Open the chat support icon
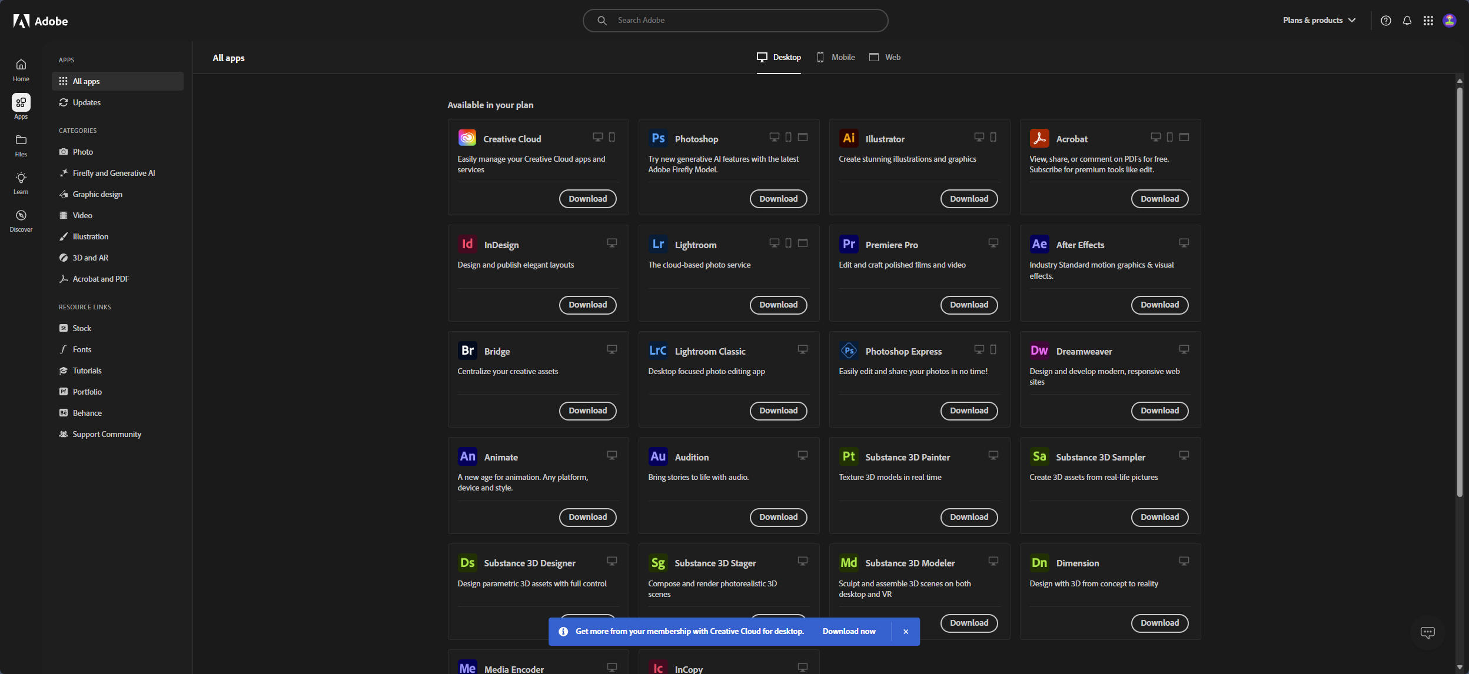Viewport: 1469px width, 674px height. point(1427,632)
